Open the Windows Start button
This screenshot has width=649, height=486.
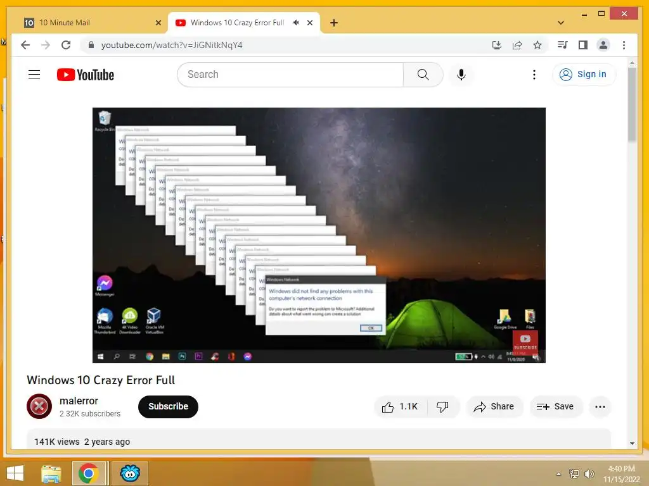coord(15,473)
